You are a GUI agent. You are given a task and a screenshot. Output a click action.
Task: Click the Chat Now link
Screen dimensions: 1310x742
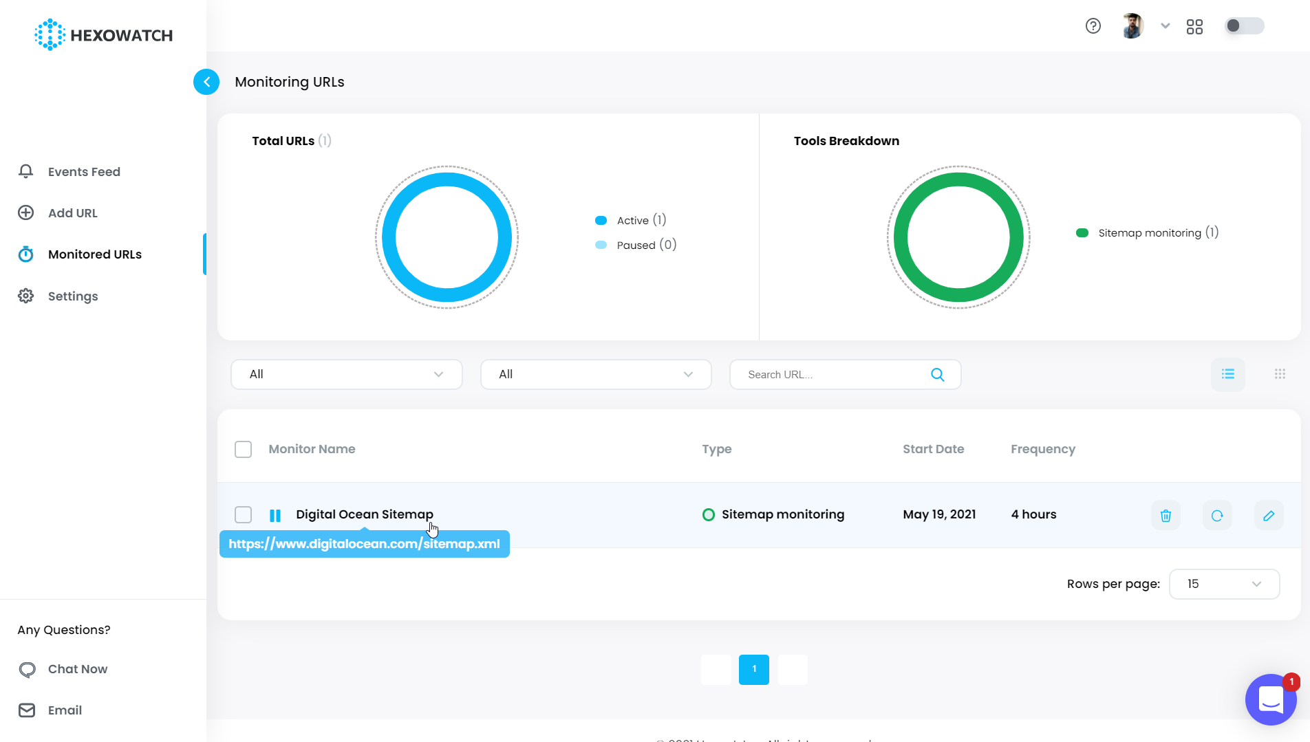point(78,669)
